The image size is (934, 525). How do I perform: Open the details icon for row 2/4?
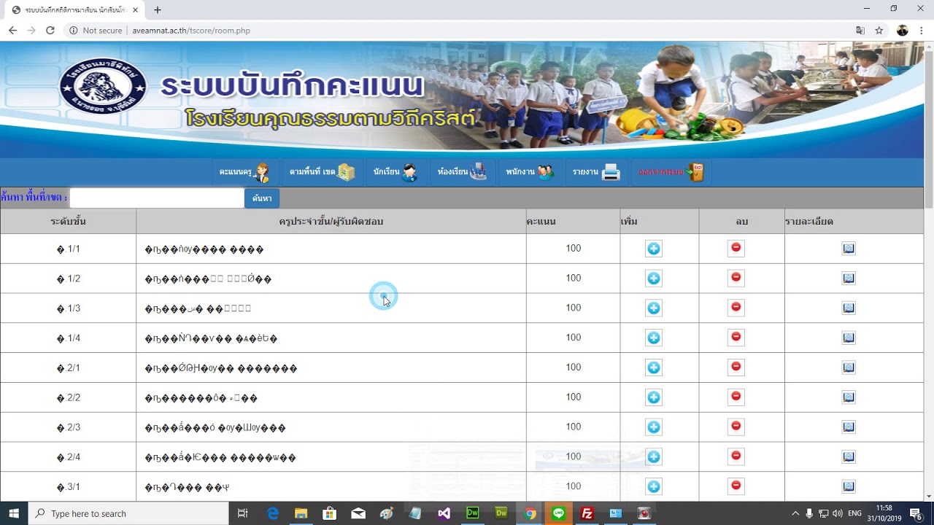coord(849,457)
